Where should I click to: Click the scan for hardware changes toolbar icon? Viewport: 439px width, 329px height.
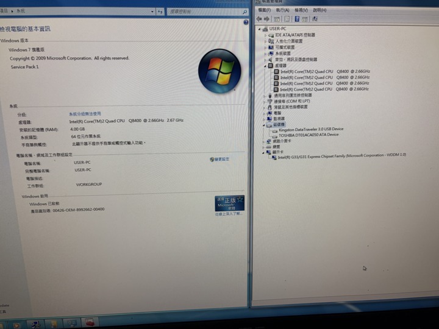(x=315, y=19)
